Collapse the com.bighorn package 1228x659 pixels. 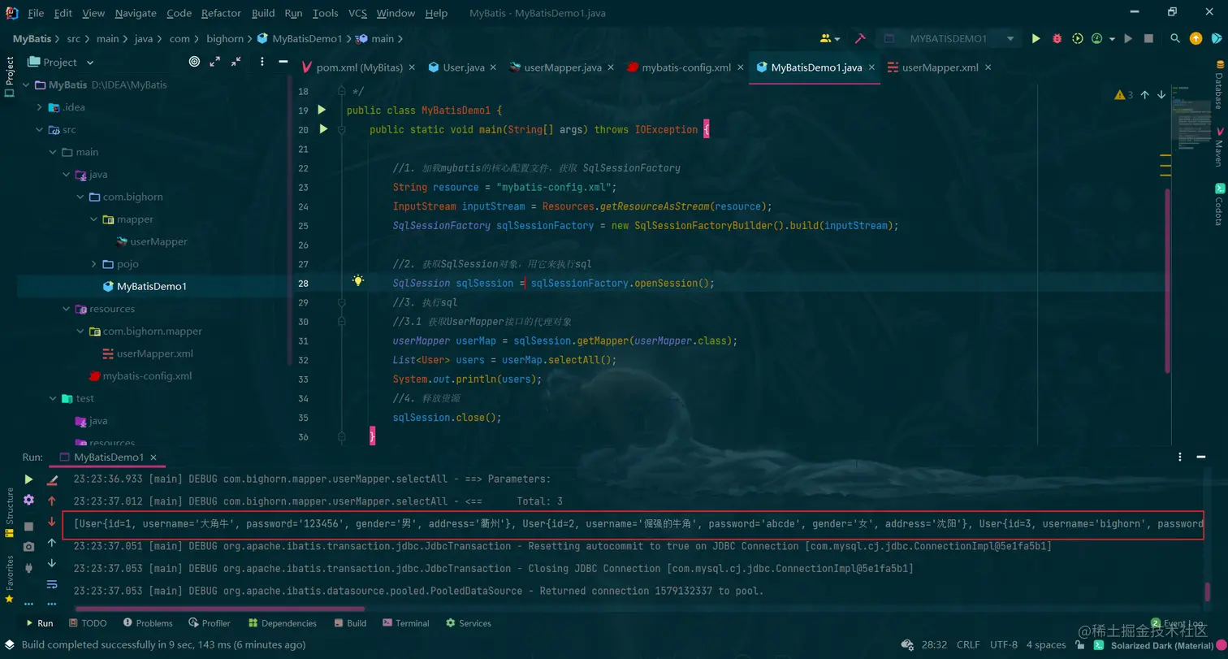coord(80,197)
